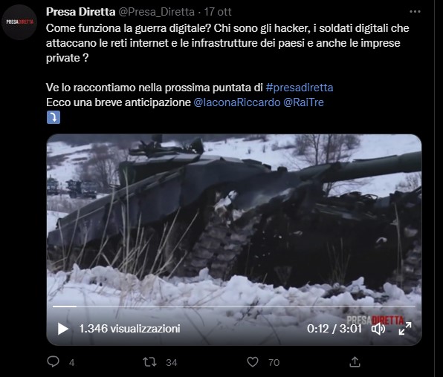
Task: Play the video with the play button
Action: (x=62, y=329)
